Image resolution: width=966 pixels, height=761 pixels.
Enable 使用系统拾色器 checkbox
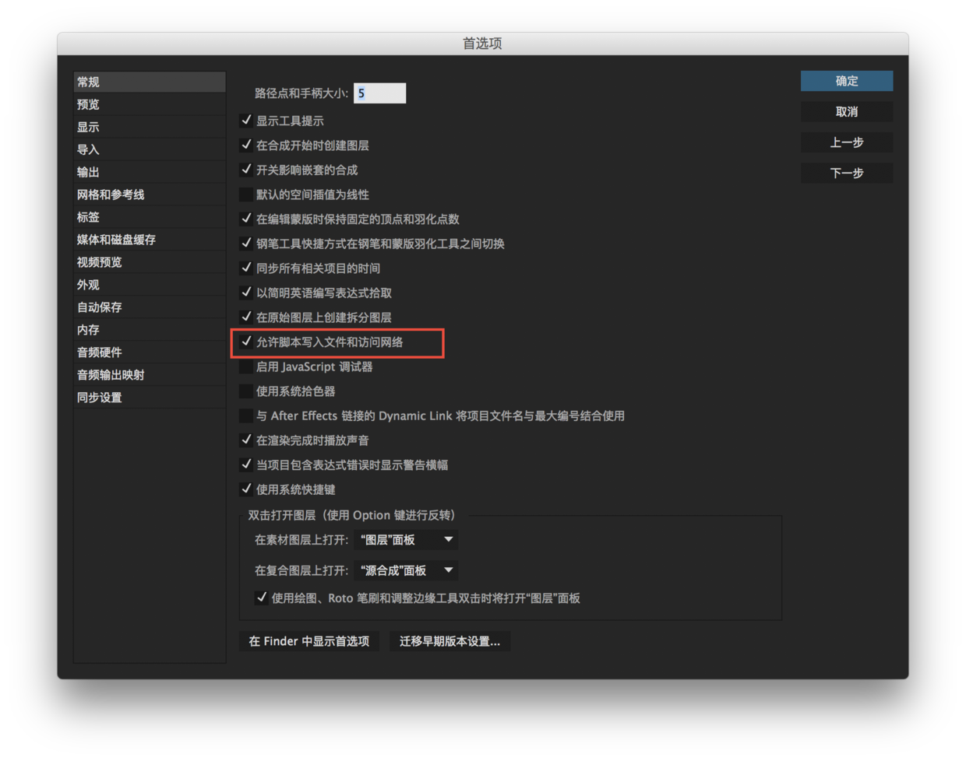tap(246, 391)
